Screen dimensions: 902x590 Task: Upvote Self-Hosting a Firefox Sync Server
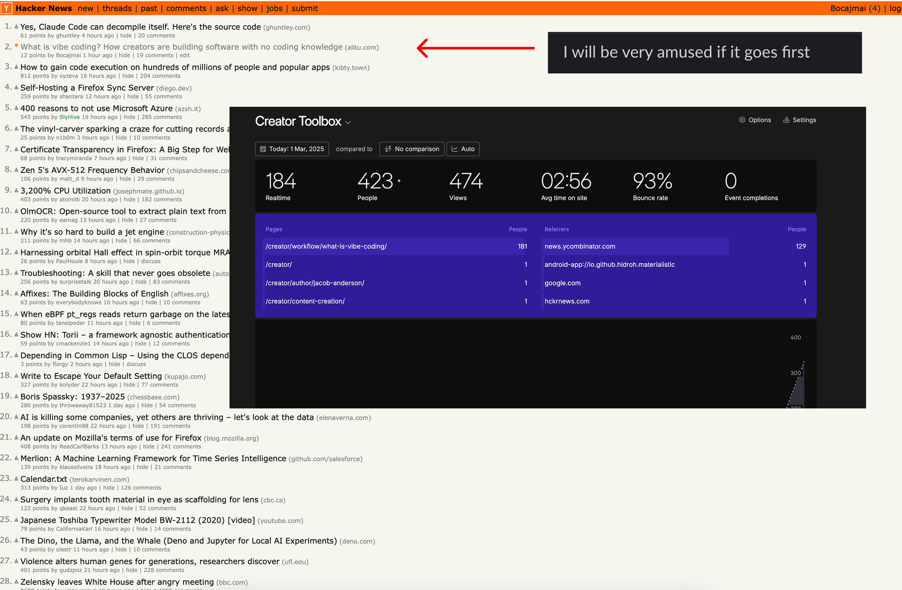point(16,87)
